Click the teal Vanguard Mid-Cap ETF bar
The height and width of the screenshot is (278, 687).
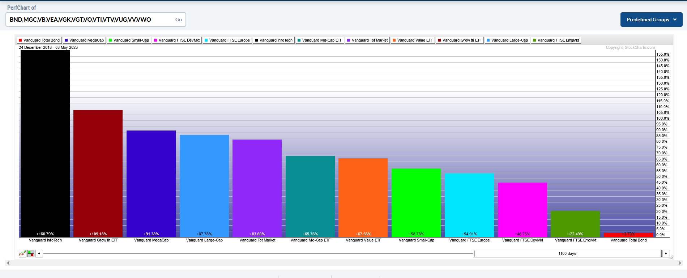pos(310,196)
